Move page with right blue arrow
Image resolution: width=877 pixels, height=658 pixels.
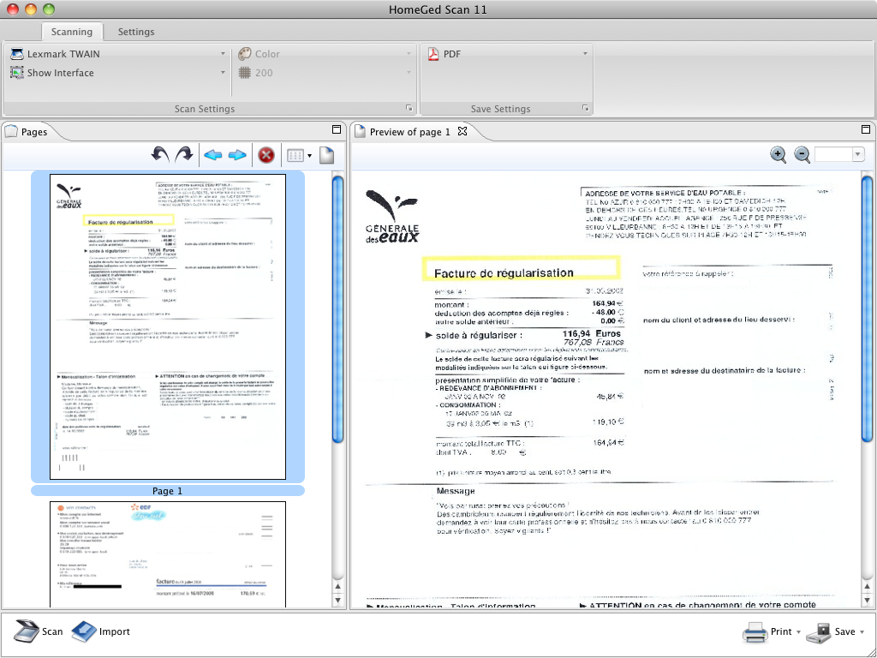pos(237,155)
